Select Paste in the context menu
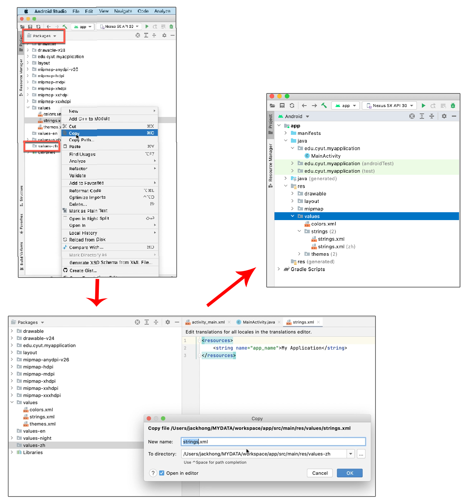474x504 pixels. point(110,146)
